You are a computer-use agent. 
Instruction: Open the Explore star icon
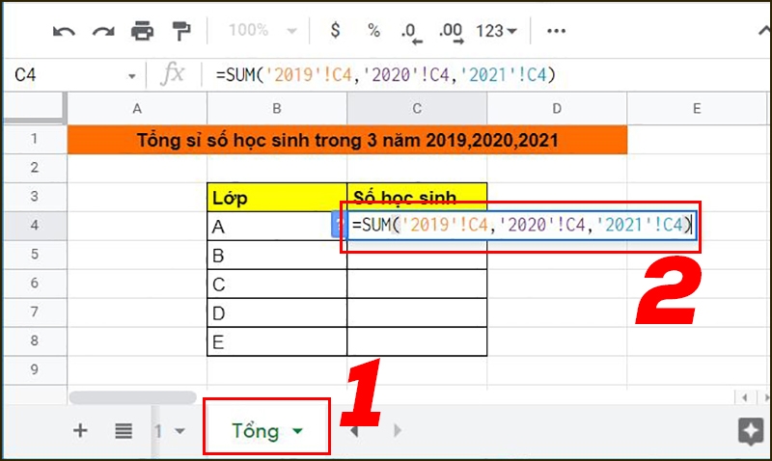pyautogui.click(x=751, y=431)
